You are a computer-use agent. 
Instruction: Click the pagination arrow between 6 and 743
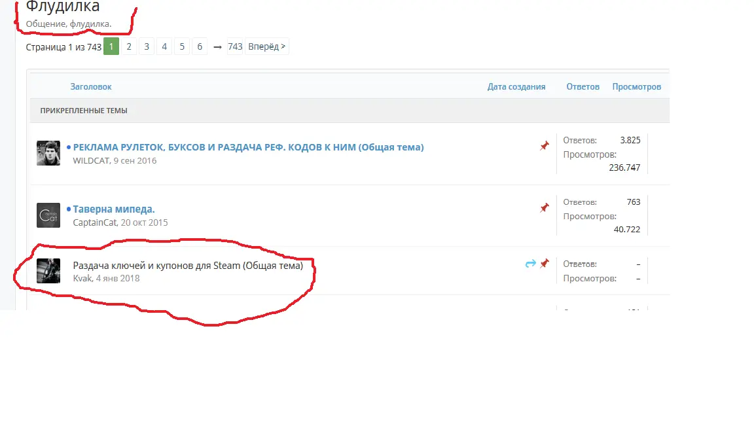coord(217,47)
